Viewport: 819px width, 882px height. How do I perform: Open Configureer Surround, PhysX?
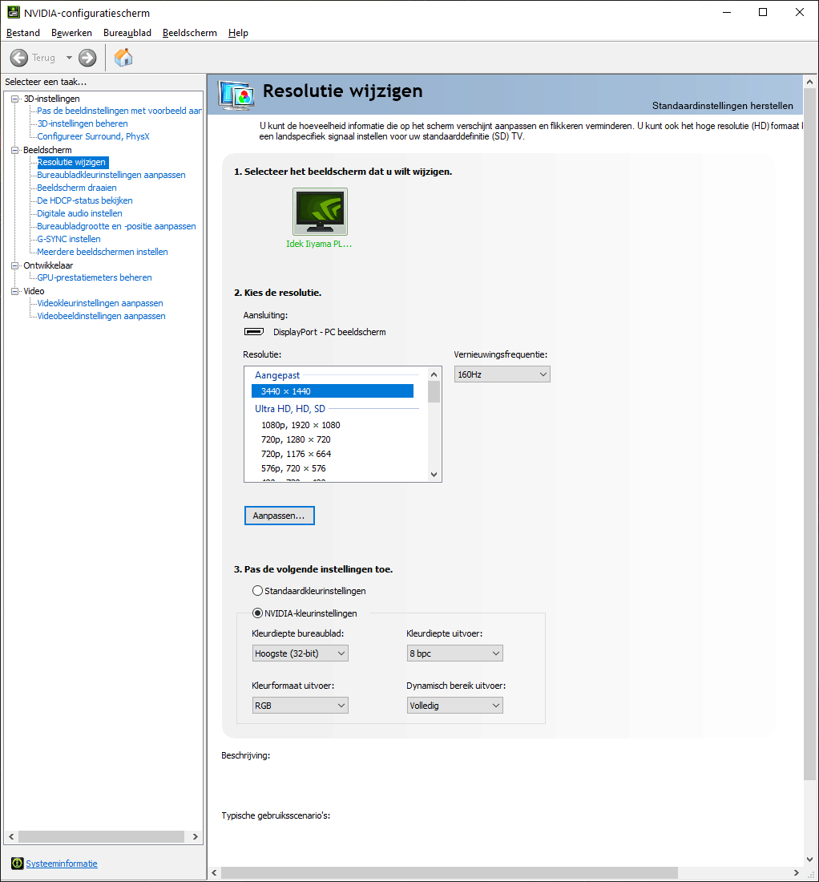coord(93,136)
